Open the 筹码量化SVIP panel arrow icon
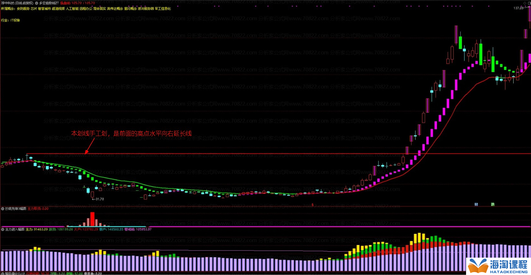531x275 pixels. (3, 273)
